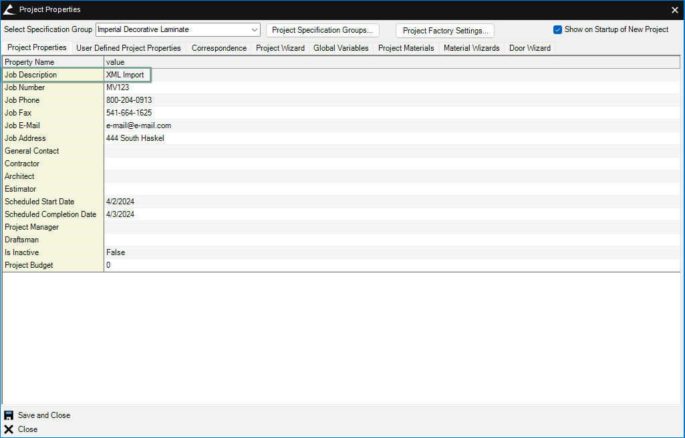
Task: Click the Project Budget value field
Action: click(x=391, y=265)
